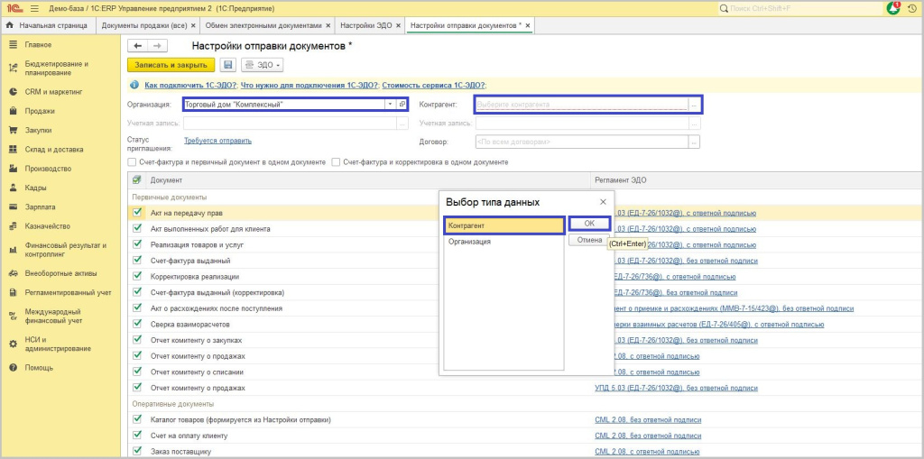Click the floppy disk save icon
924x459 pixels.
(227, 65)
